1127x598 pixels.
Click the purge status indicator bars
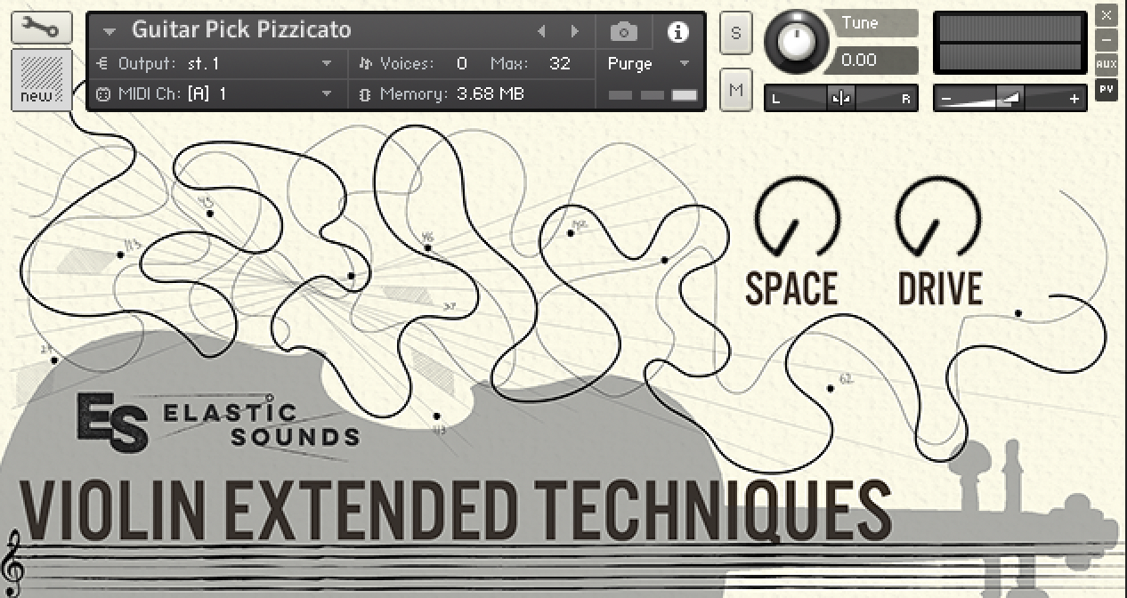point(653,95)
